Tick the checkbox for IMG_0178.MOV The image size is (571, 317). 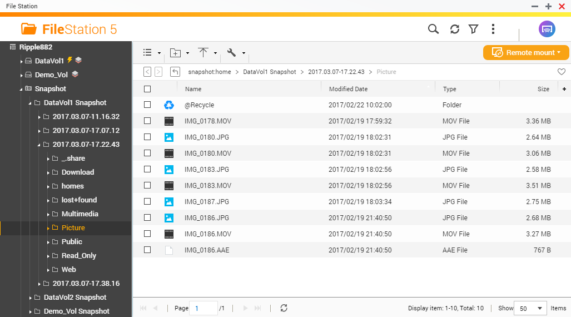coord(147,121)
